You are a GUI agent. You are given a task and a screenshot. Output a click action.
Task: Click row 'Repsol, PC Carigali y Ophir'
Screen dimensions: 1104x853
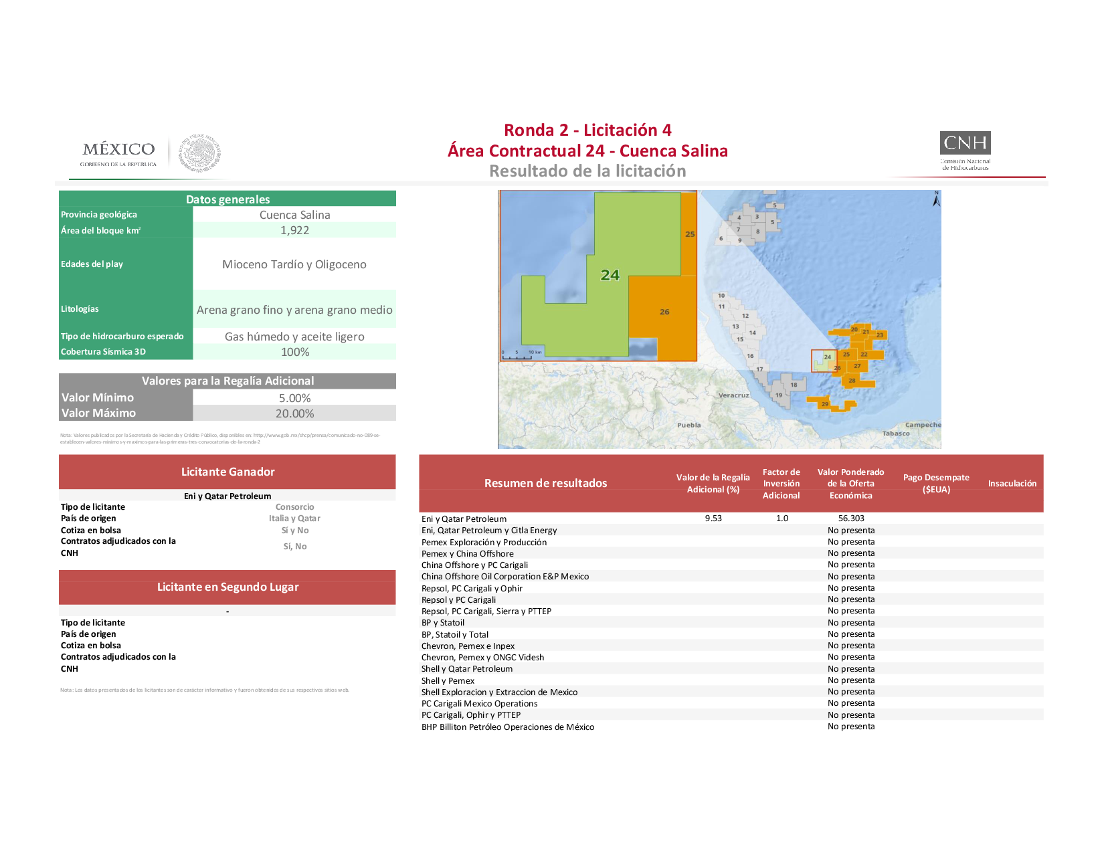coord(731,588)
